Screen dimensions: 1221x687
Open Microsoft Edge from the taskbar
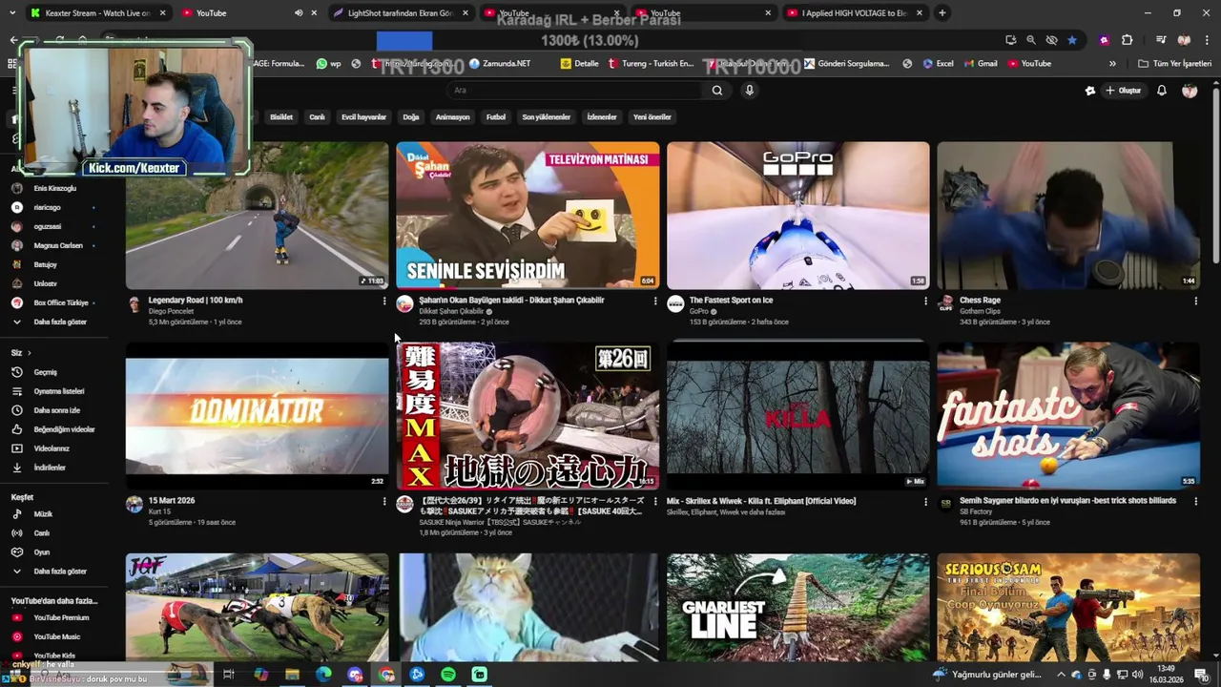click(323, 675)
